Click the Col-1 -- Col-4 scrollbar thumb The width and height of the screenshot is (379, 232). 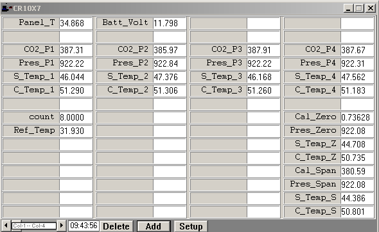pos(34,226)
